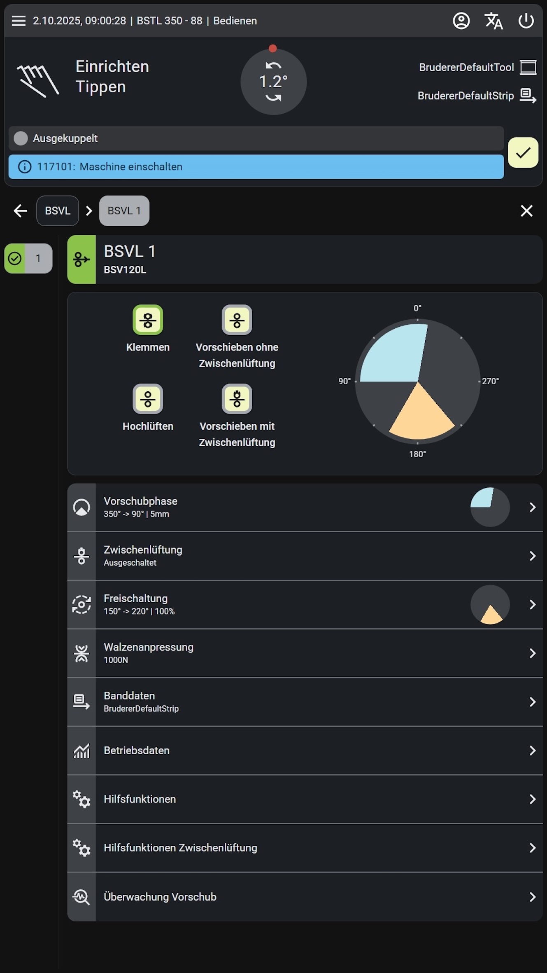
Task: Click the large feed phase pie chart
Action: (x=417, y=381)
